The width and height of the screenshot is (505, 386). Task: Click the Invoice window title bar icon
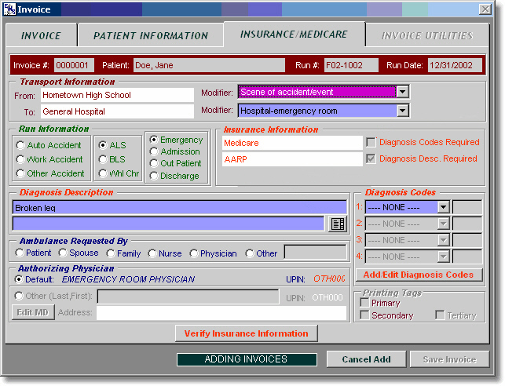[9, 9]
